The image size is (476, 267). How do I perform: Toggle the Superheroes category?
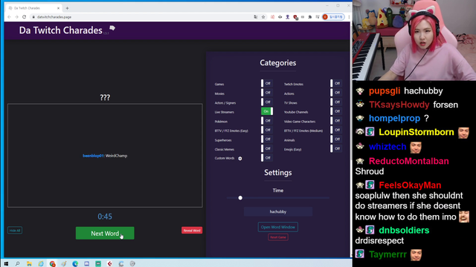[x=267, y=139]
